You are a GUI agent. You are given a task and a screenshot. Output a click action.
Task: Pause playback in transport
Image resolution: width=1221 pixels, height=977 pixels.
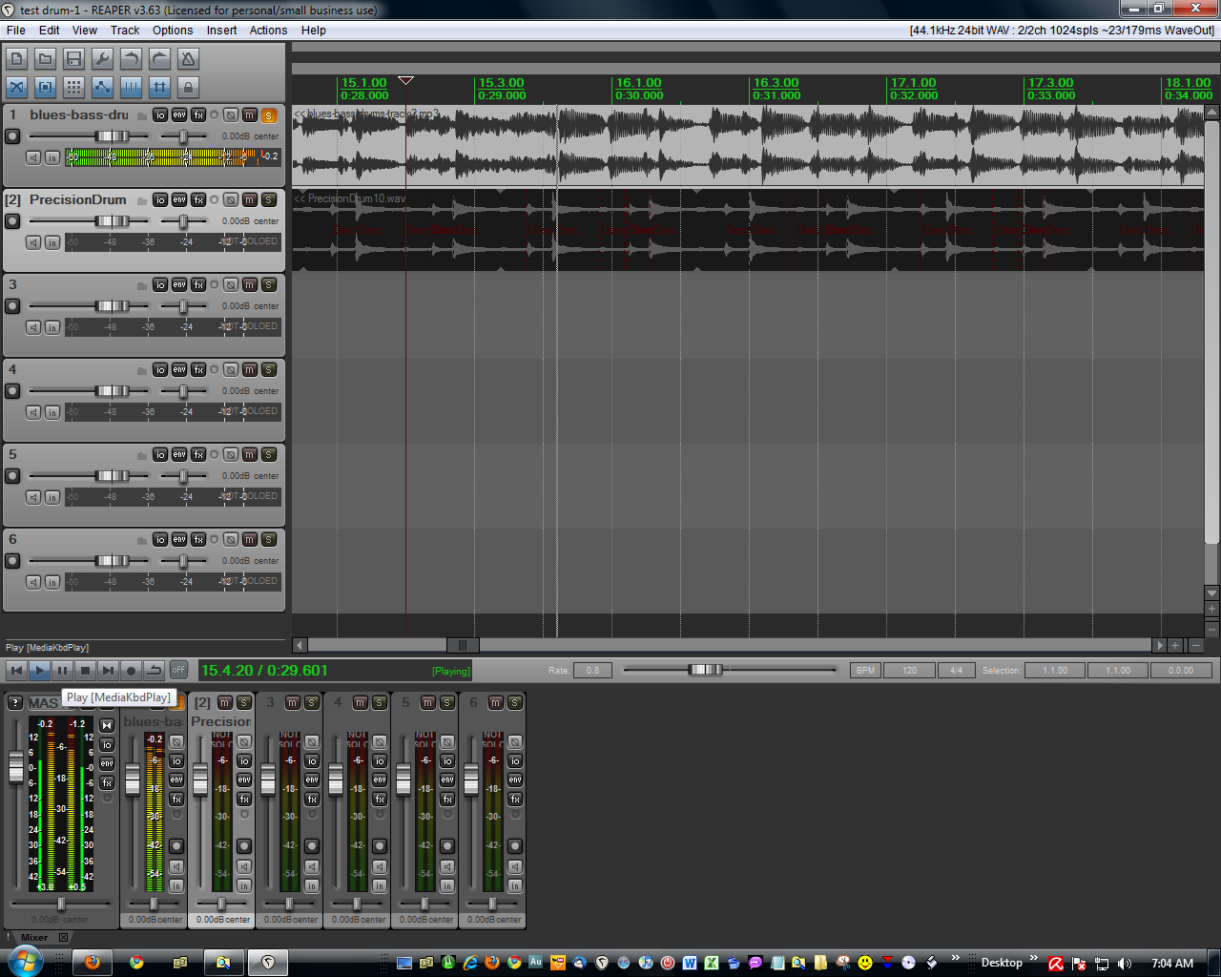pyautogui.click(x=62, y=670)
